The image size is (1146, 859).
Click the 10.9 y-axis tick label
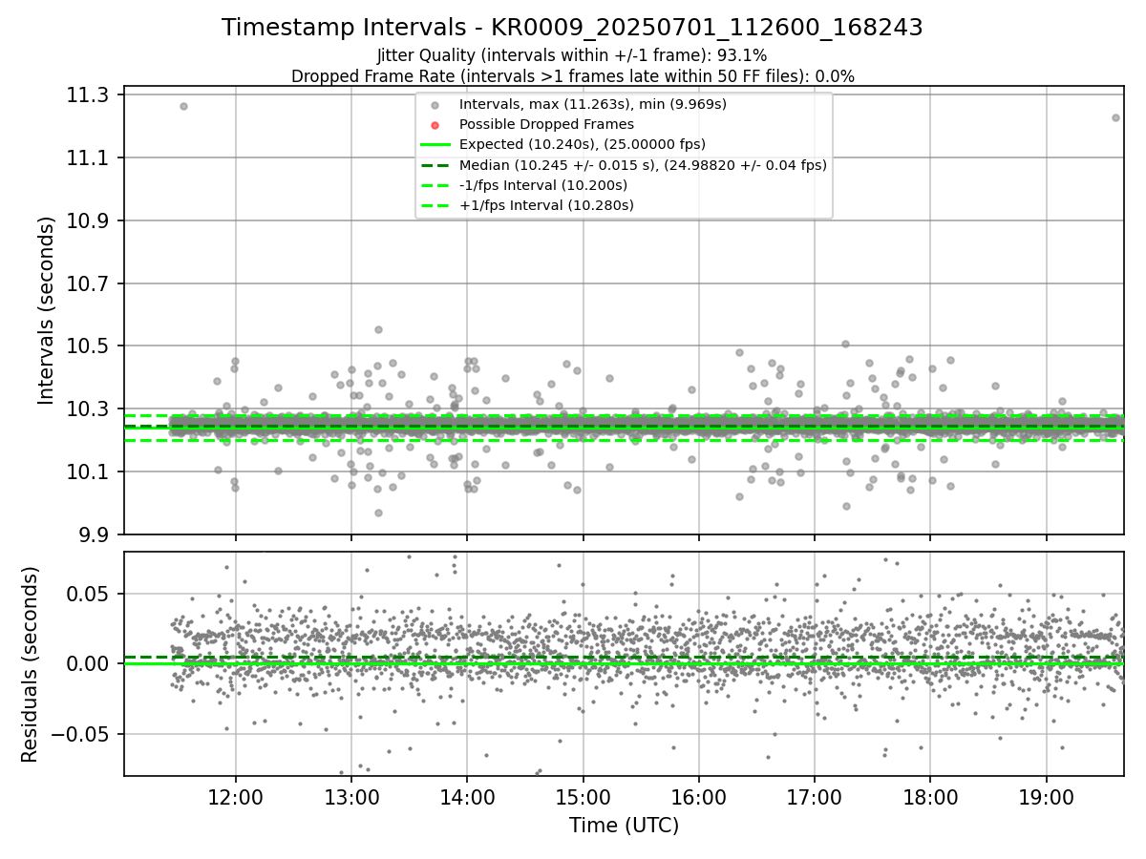(x=90, y=220)
